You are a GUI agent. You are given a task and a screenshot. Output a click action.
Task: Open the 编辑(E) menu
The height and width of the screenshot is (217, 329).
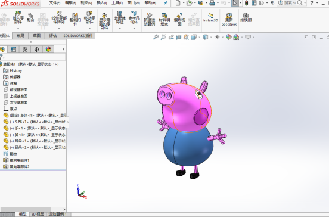70,3
